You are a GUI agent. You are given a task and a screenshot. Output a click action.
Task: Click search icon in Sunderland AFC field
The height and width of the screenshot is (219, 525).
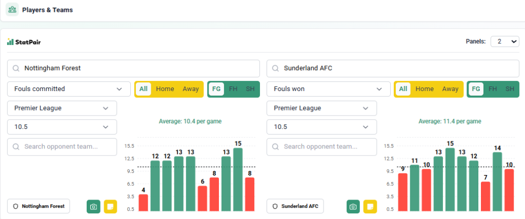click(276, 68)
